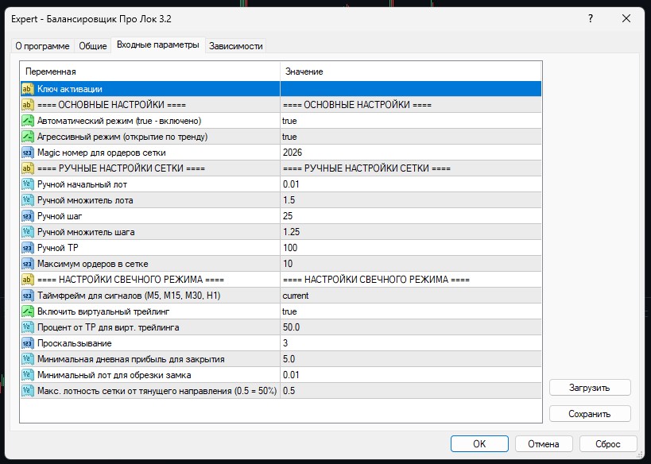
Task: Click the icon beside Таймфрейм для сигналов
Action: [27, 296]
